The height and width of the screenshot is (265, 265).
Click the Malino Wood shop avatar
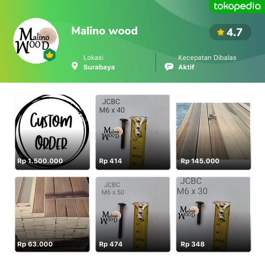(x=36, y=41)
